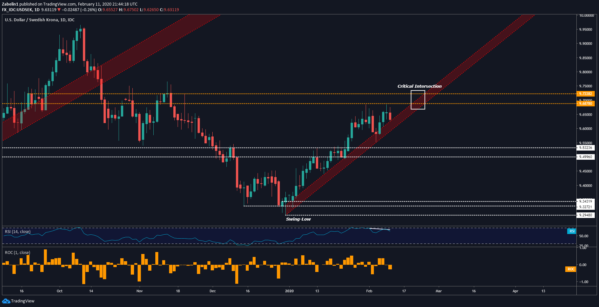The height and width of the screenshot is (307, 599).
Task: Click the high price value H:9.67502
Action: click(129, 10)
